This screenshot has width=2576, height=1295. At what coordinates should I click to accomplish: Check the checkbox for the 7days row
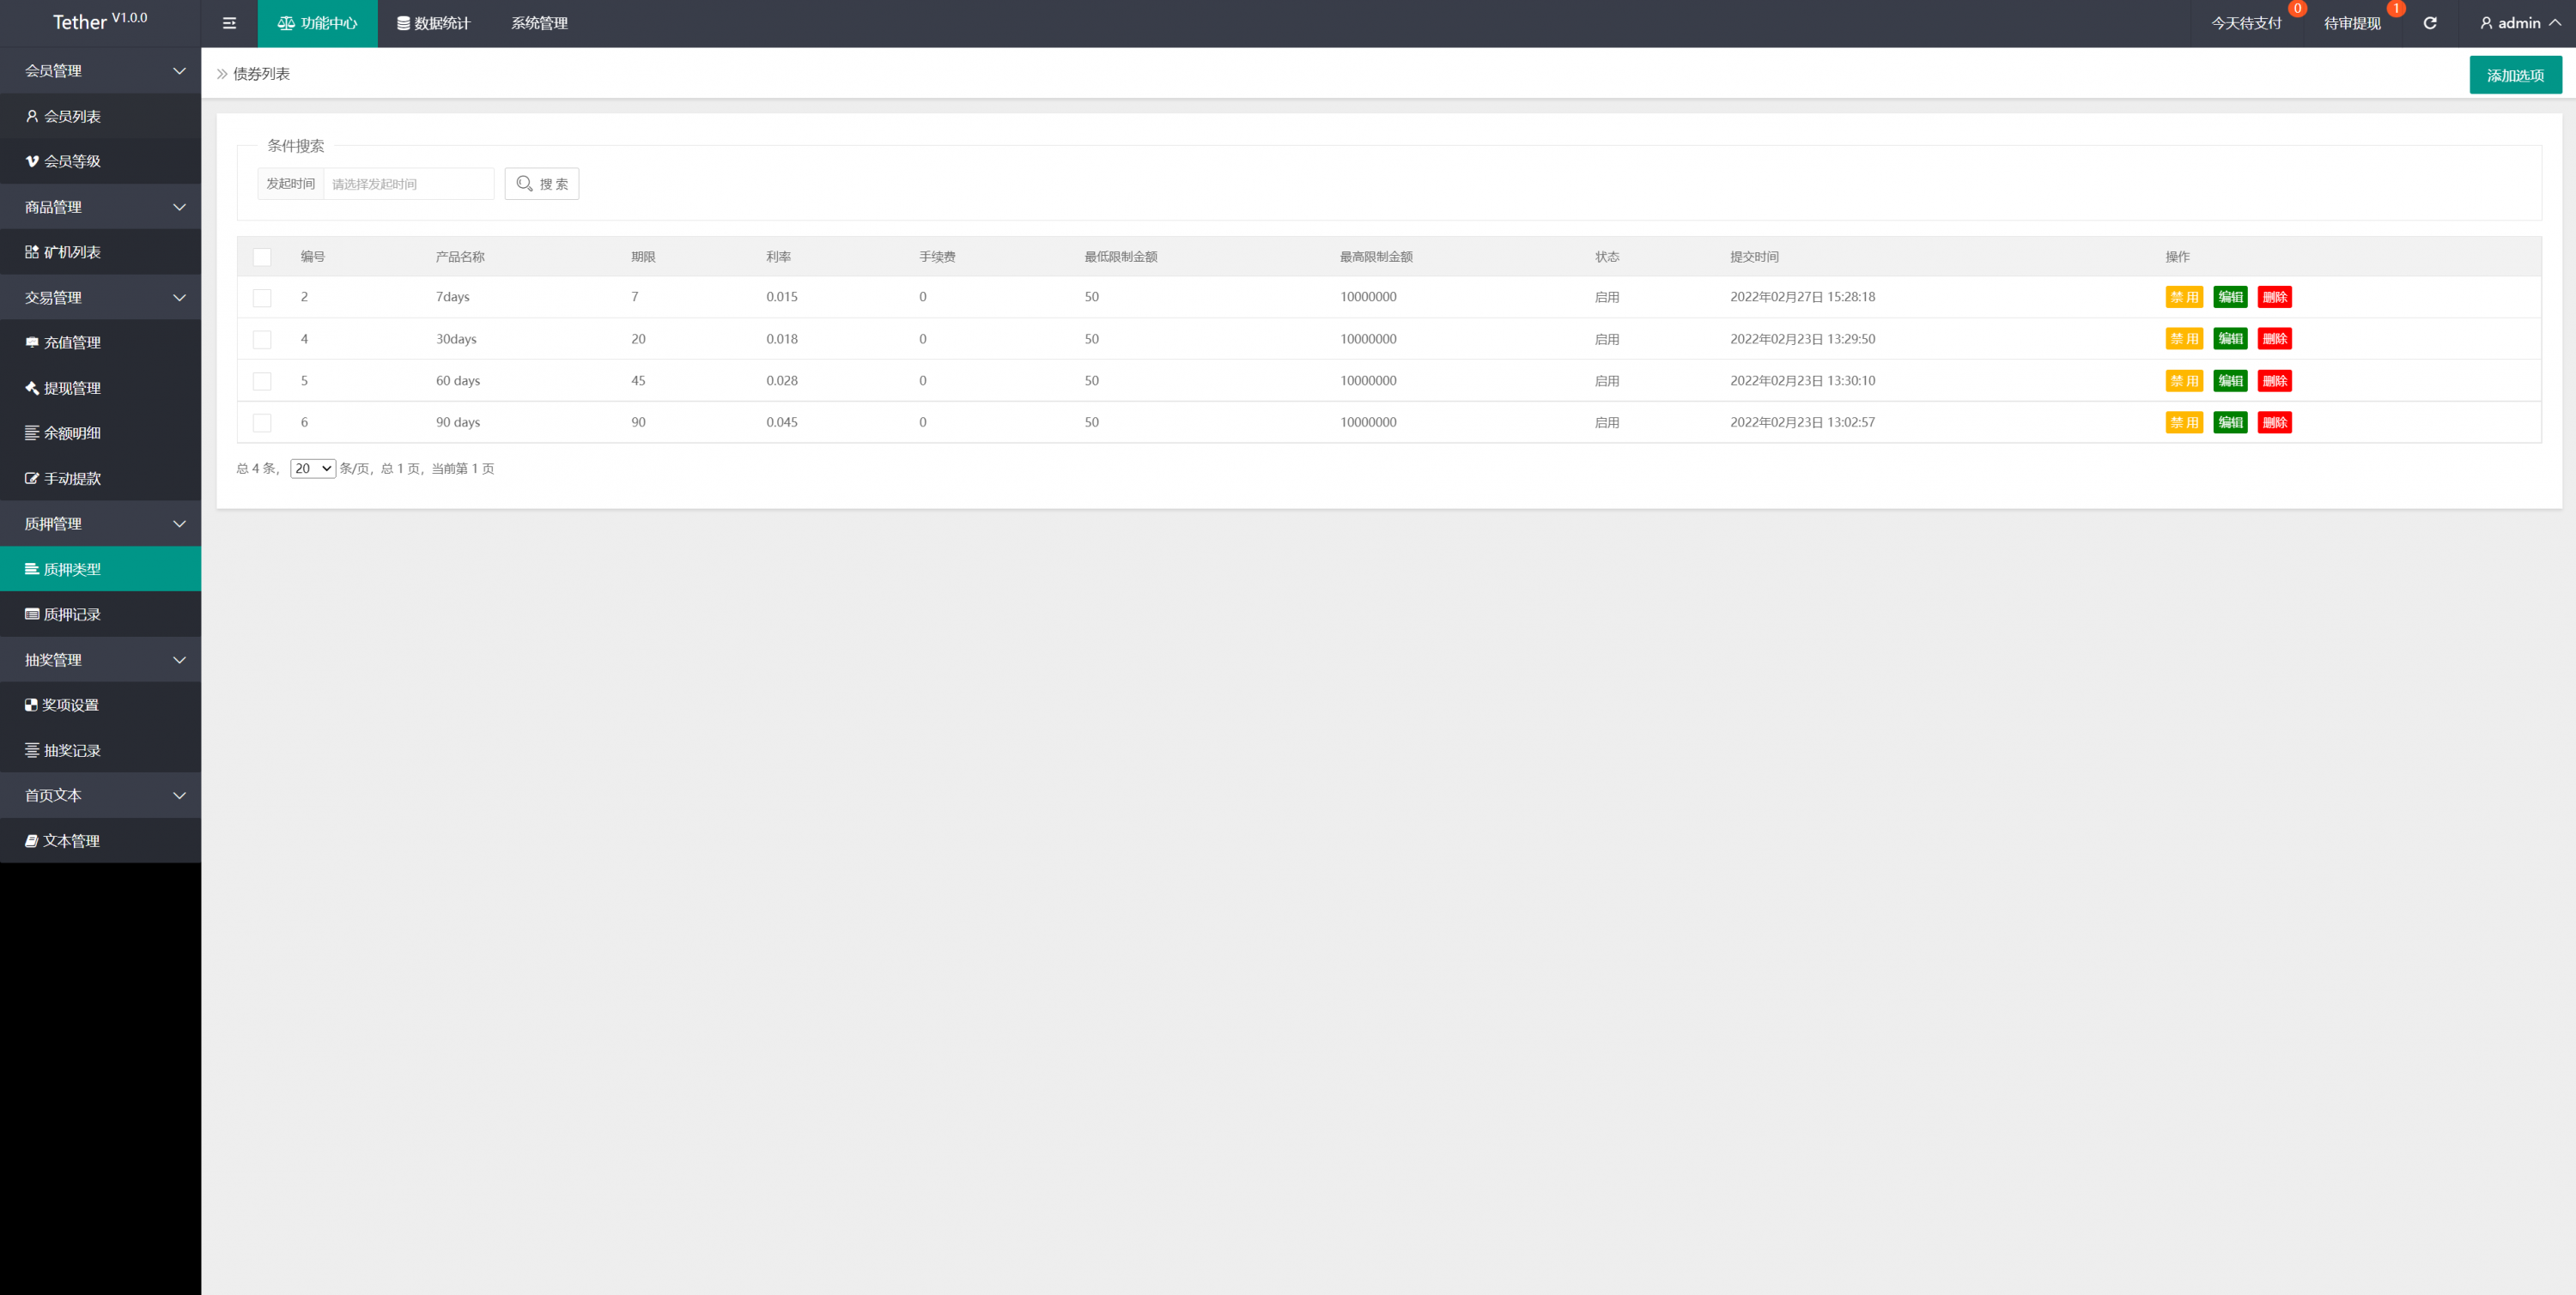(x=262, y=298)
